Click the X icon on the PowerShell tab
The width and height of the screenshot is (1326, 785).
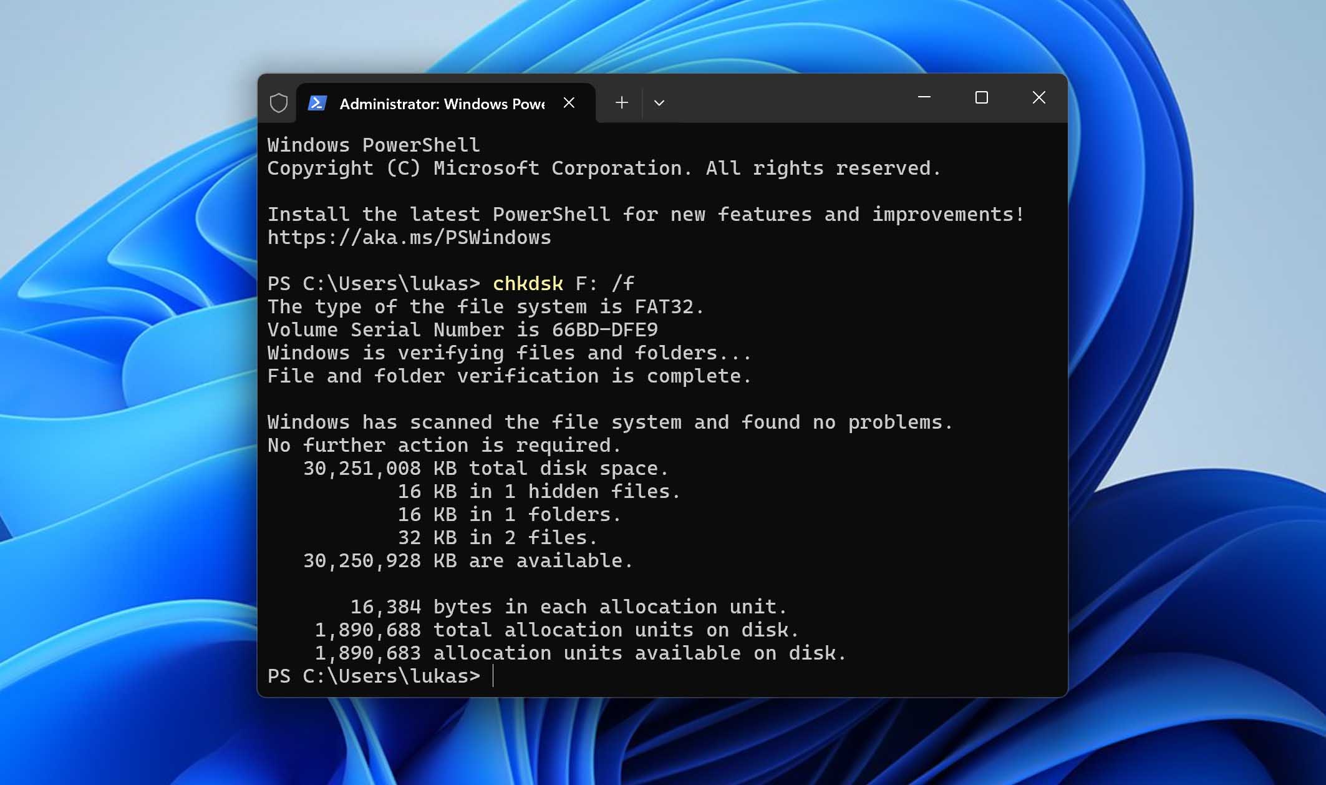point(569,103)
